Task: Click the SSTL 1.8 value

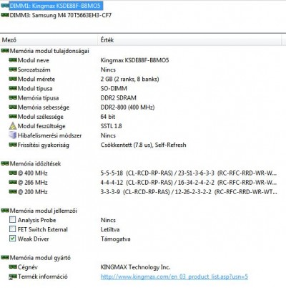Action: (111, 126)
